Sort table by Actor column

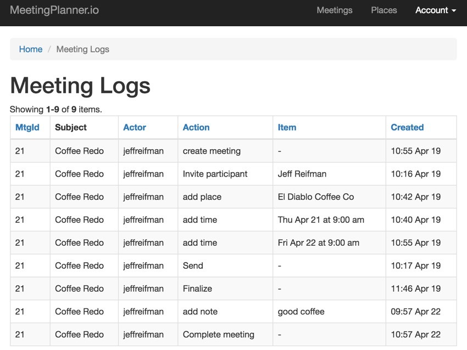click(x=135, y=127)
